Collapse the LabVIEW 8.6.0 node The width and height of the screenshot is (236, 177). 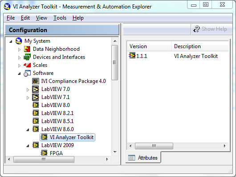tap(28, 130)
